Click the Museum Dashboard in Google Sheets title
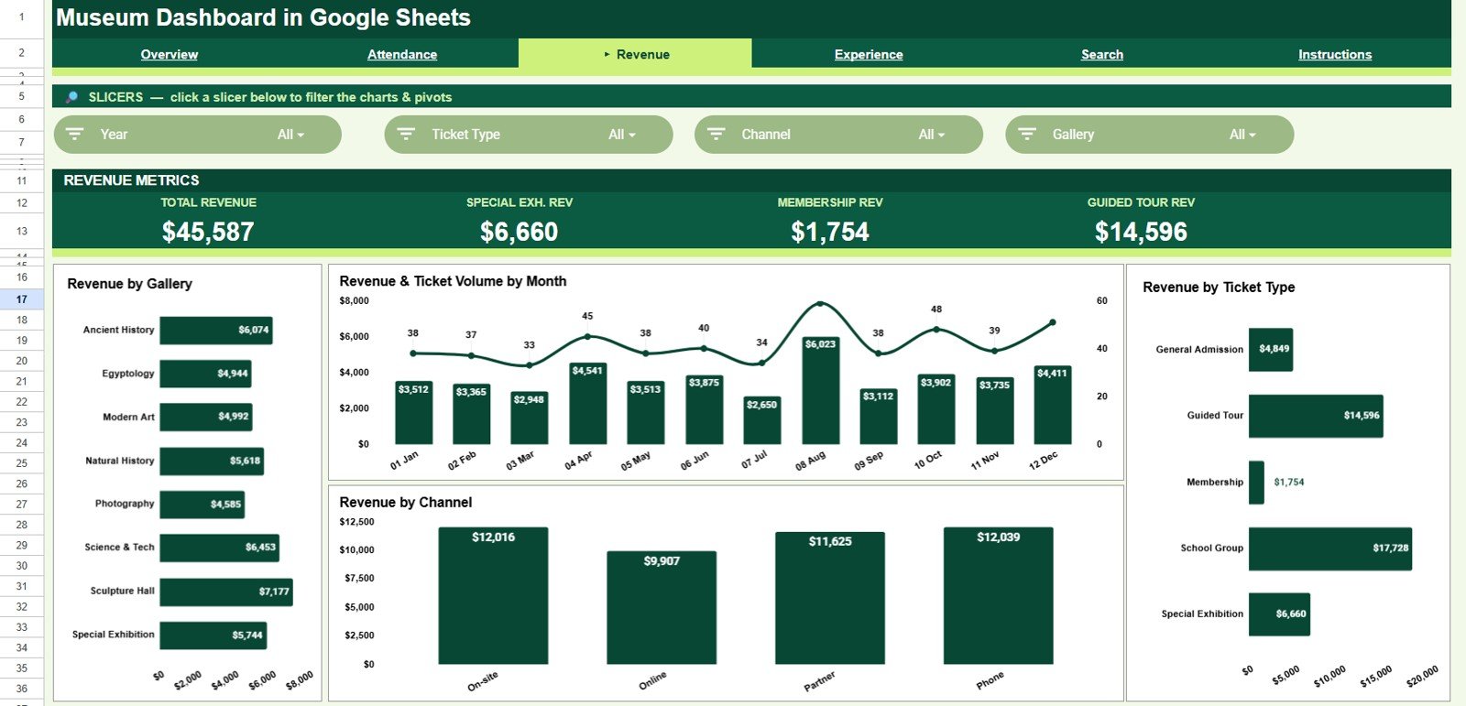This screenshot has height=706, width=1466. tap(263, 17)
